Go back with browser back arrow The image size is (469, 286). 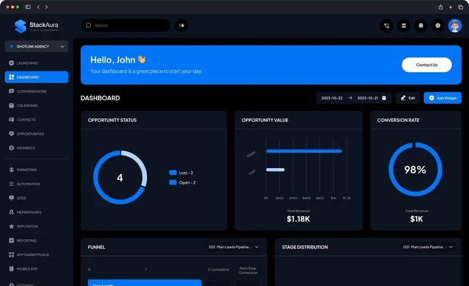(x=38, y=7)
